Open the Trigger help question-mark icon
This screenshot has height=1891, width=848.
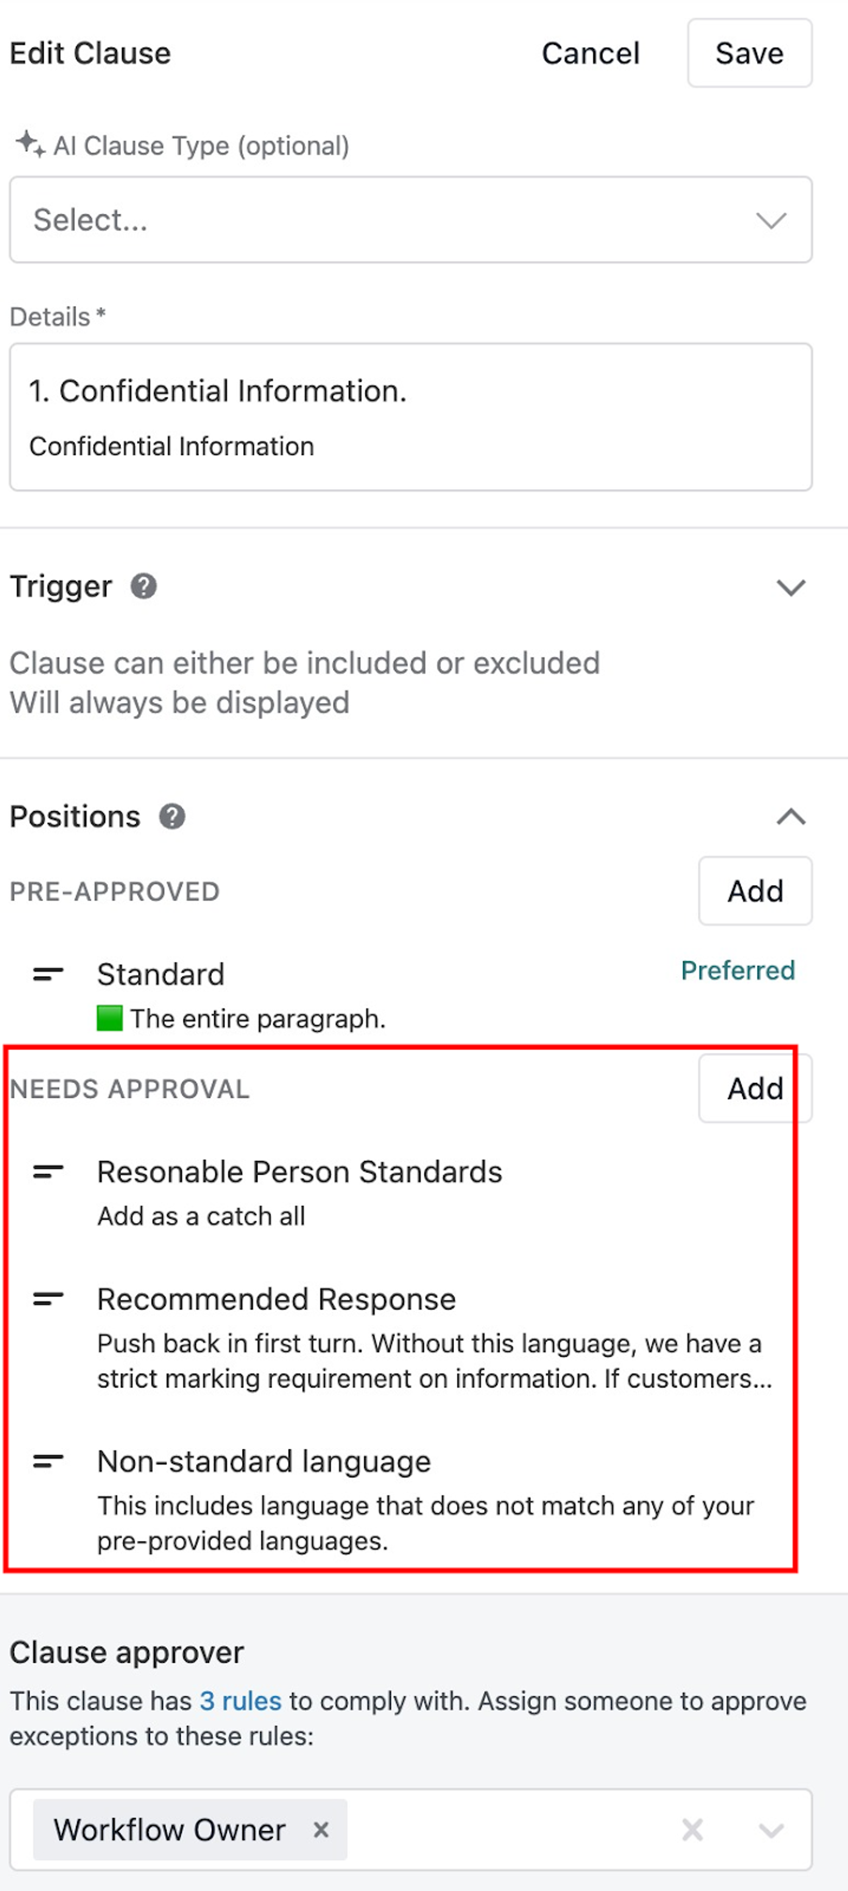(144, 586)
